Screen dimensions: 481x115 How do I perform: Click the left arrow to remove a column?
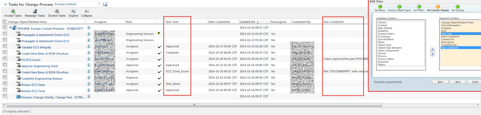tap(433, 54)
